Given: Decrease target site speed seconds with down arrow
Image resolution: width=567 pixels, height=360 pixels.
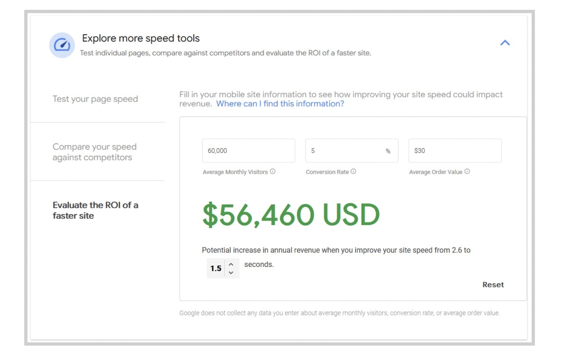Looking at the screenshot, I should point(231,273).
